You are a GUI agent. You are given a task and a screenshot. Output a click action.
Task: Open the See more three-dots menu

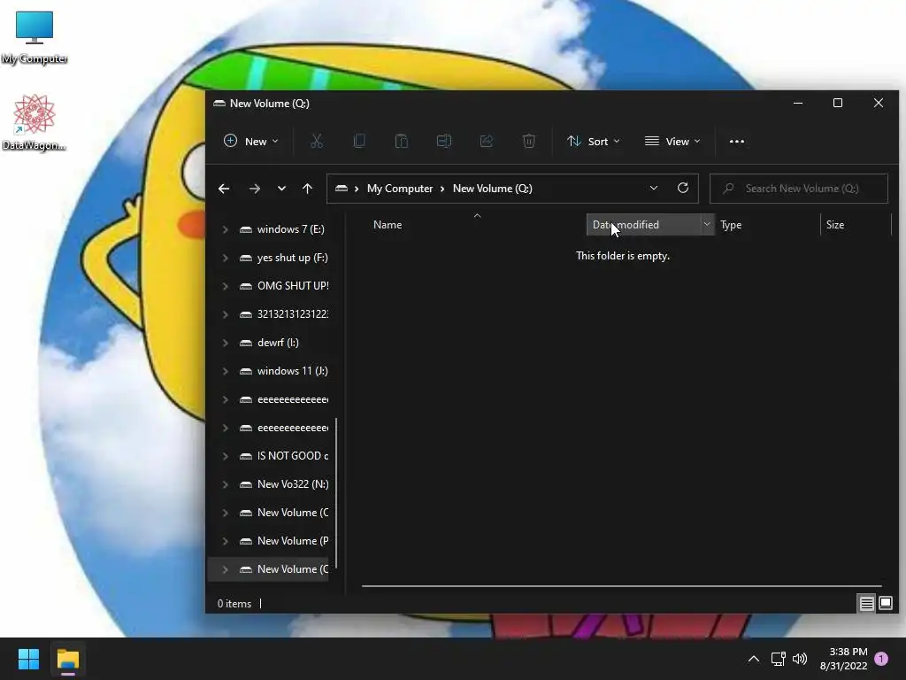click(737, 141)
